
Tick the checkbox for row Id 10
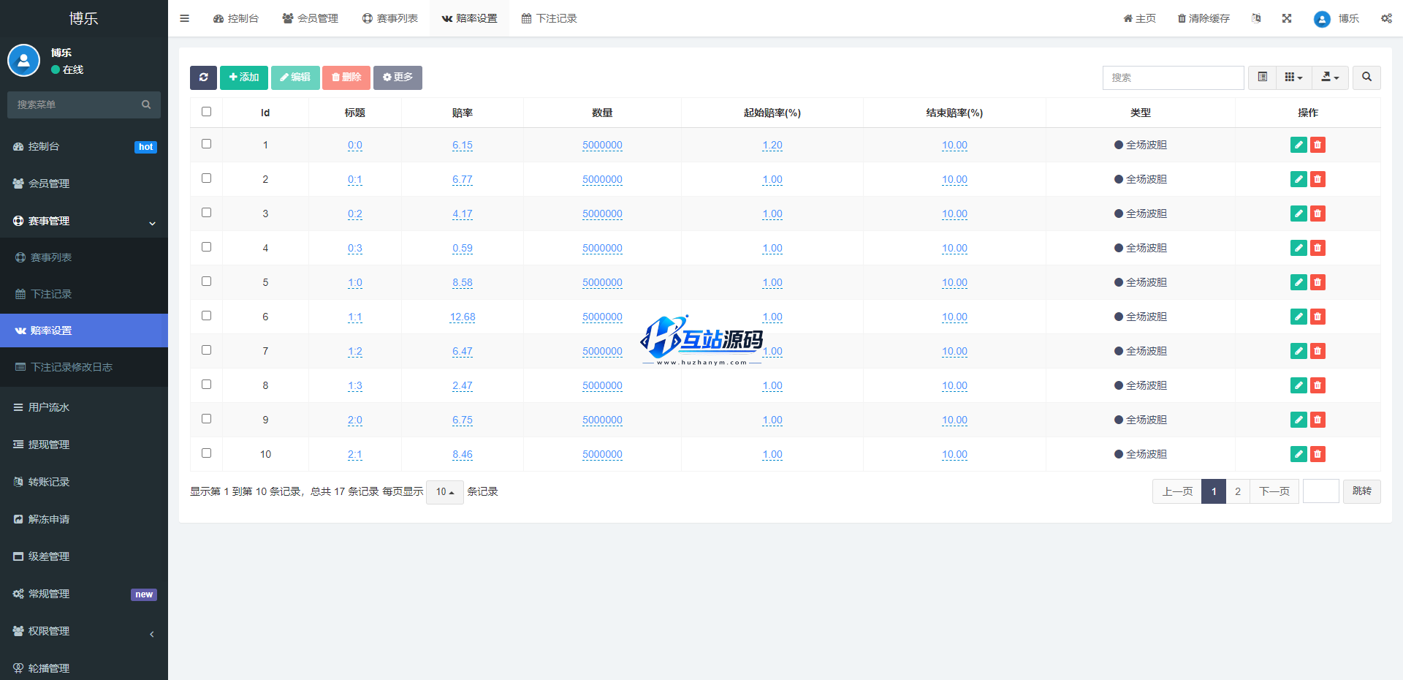click(x=206, y=453)
